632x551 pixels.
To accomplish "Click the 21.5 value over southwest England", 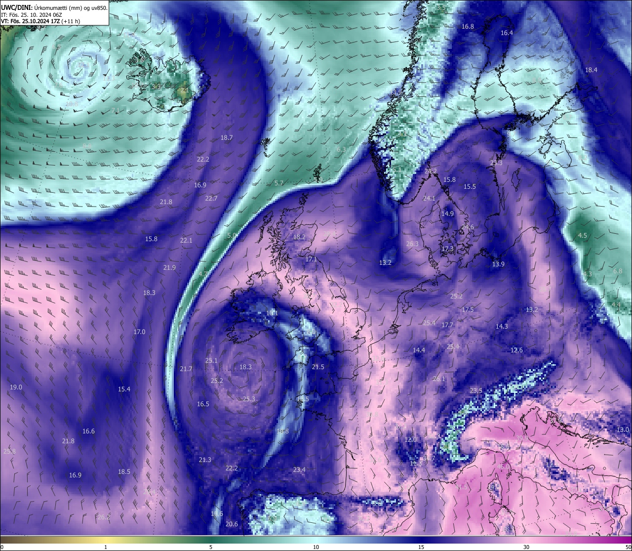I will (318, 367).
